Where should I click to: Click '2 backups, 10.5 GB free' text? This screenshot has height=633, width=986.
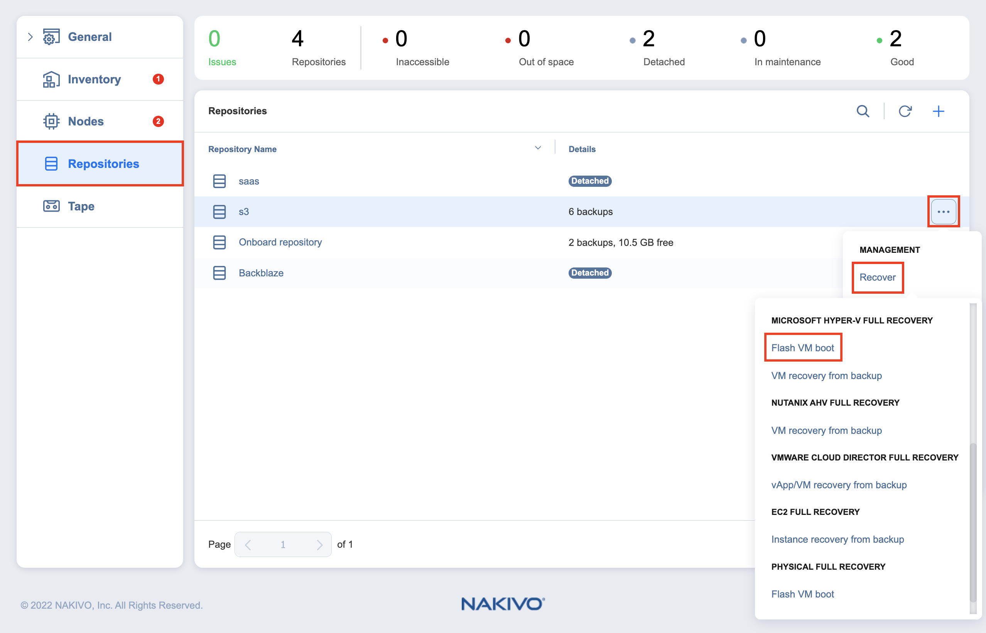click(x=621, y=242)
